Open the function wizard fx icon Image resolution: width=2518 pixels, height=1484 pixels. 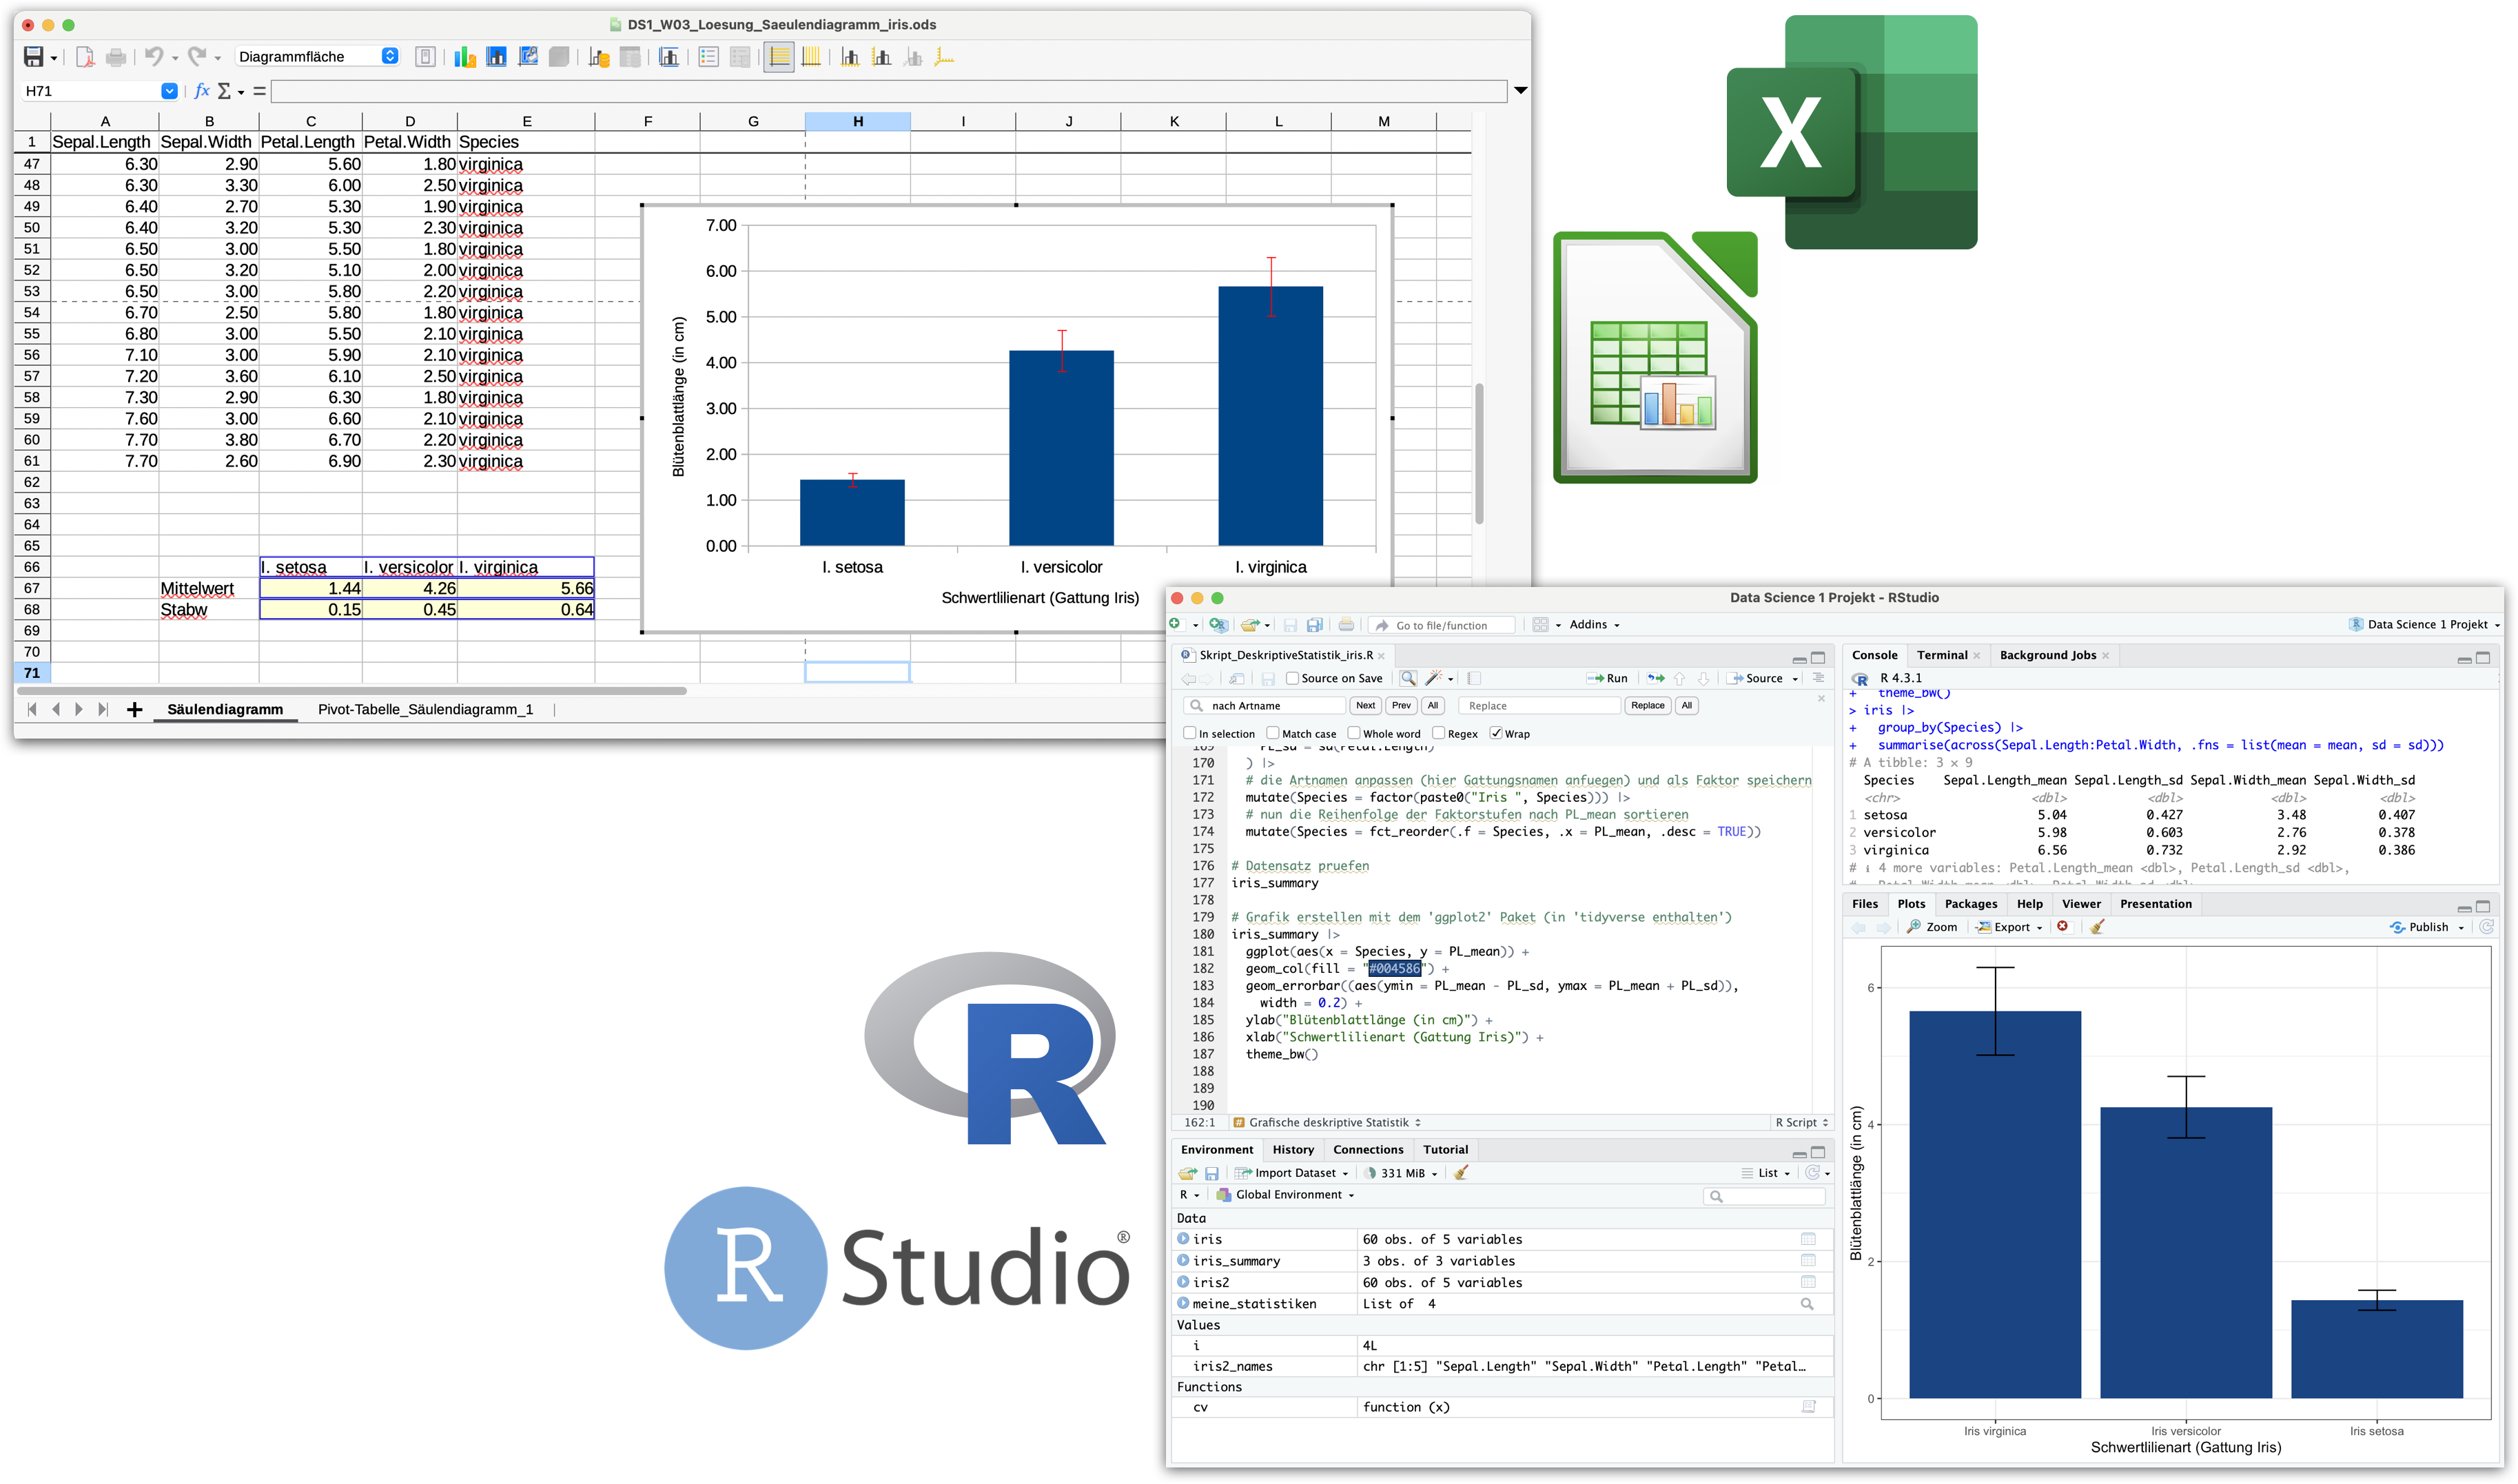201,91
